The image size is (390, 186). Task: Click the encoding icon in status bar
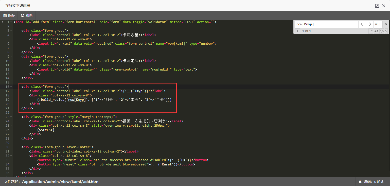pyautogui.click(x=360, y=182)
